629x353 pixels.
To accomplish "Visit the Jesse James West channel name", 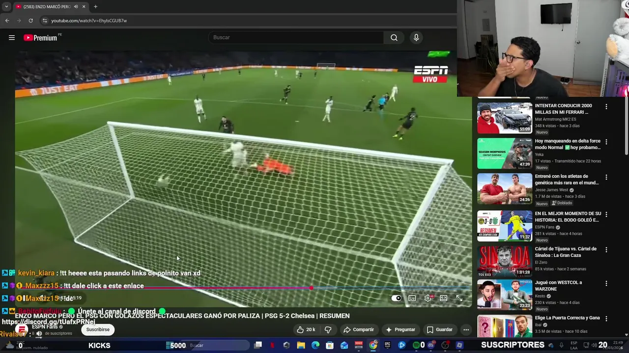I will click(551, 190).
